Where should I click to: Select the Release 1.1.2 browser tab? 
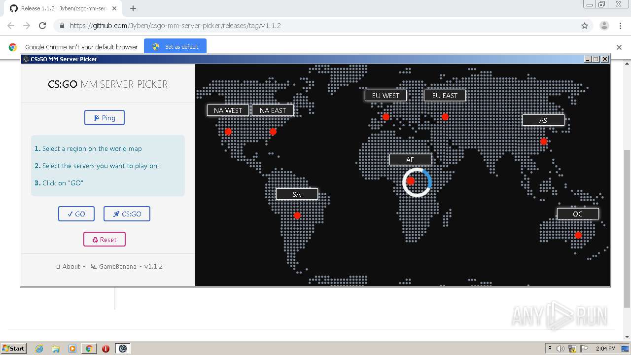[63, 8]
